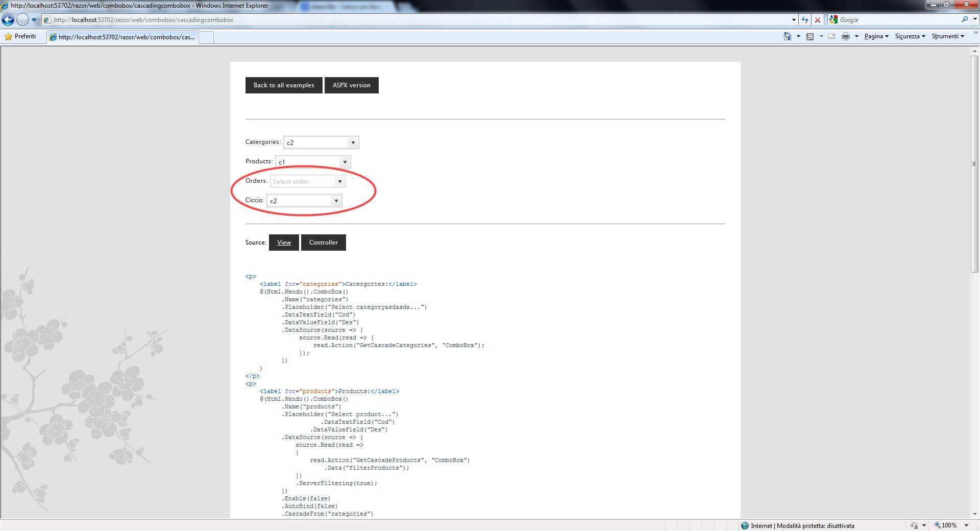Click the RSS feeds icon
The image size is (980, 531).
pyautogui.click(x=810, y=36)
